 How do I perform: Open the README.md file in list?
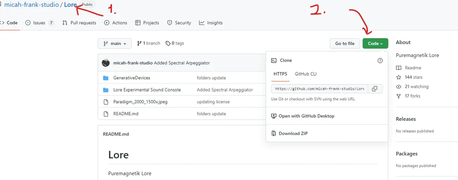126,113
